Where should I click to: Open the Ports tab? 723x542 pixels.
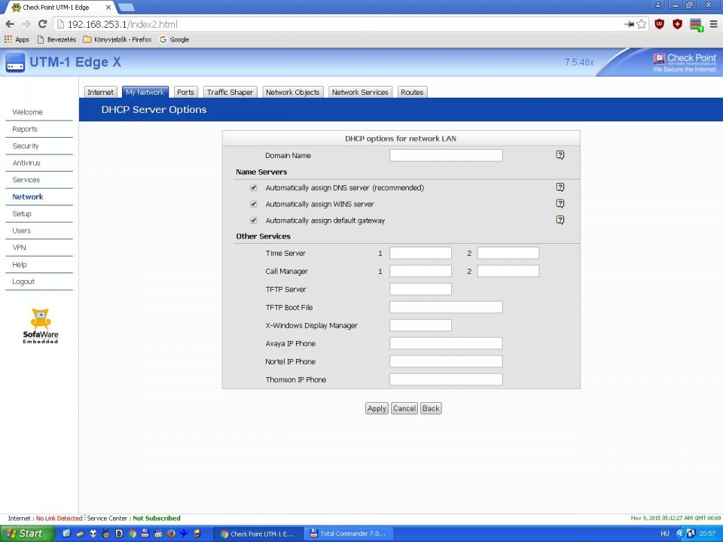click(x=185, y=92)
